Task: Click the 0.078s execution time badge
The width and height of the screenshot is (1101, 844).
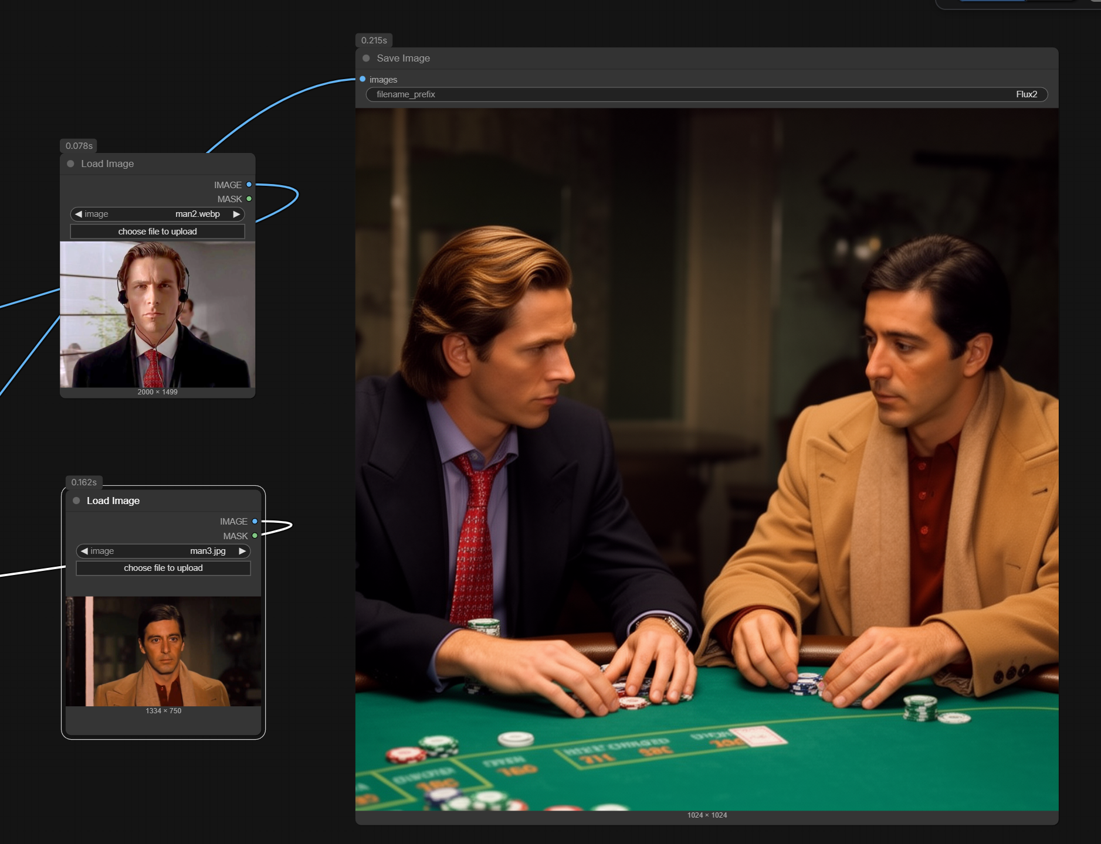Action: click(79, 146)
